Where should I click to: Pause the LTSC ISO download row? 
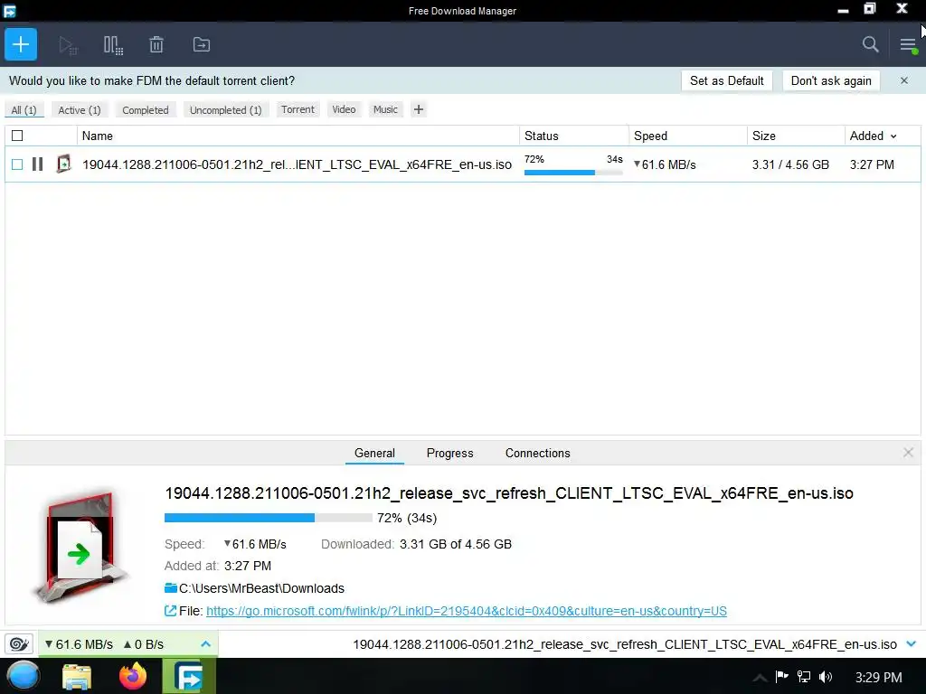[38, 164]
